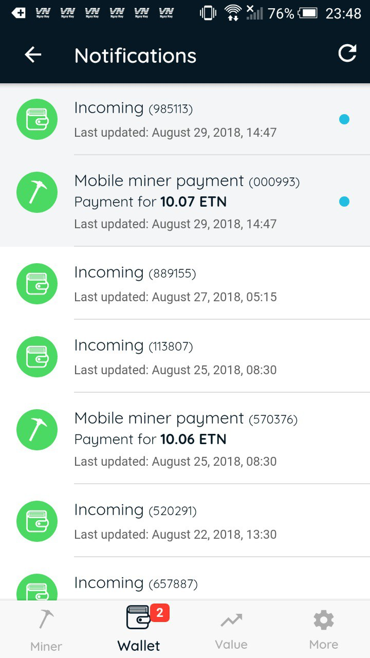The width and height of the screenshot is (370, 658).
Task: Open the Wallet tab
Action: tap(139, 630)
